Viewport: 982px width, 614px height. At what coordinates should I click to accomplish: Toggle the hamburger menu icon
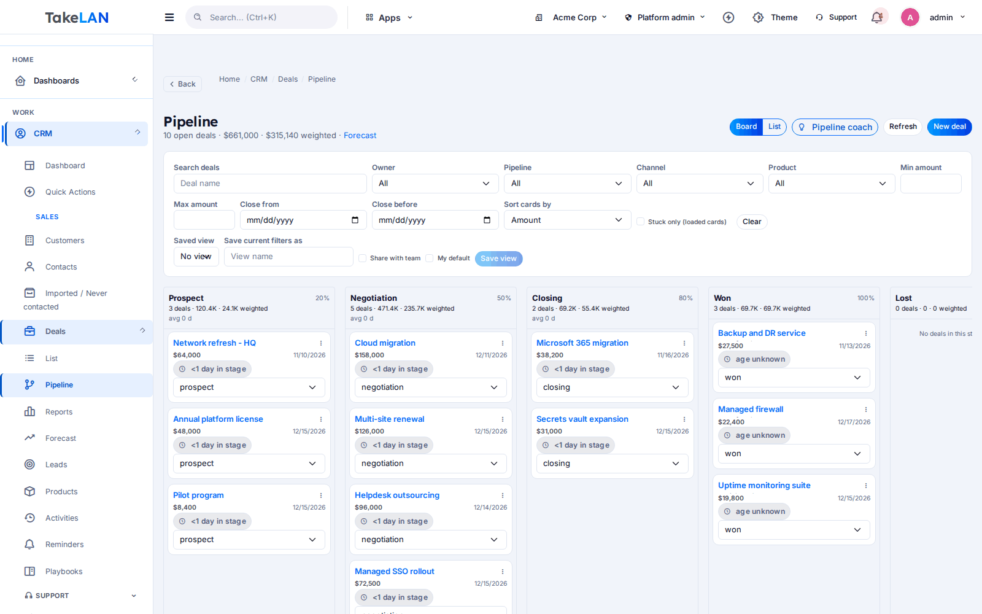[169, 17]
